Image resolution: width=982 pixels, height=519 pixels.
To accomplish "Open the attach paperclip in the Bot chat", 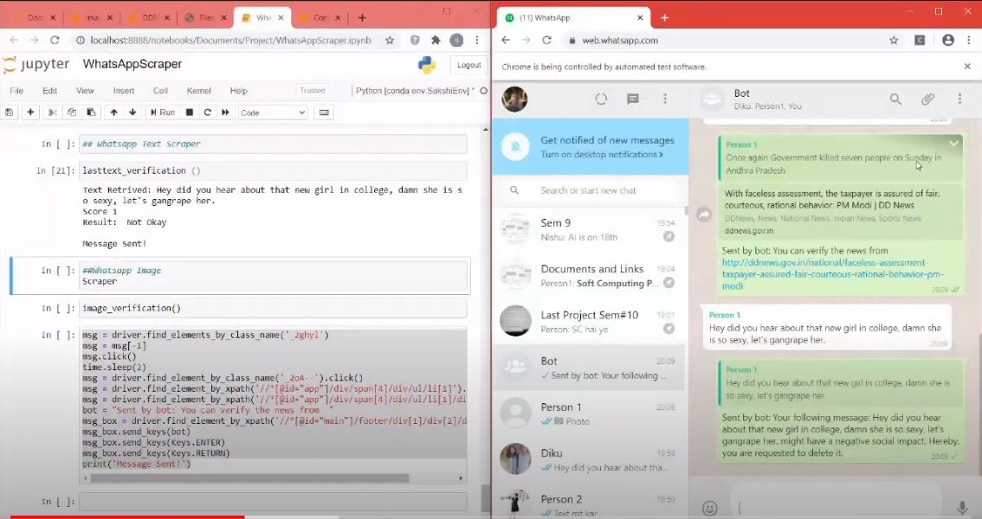I will pyautogui.click(x=927, y=99).
